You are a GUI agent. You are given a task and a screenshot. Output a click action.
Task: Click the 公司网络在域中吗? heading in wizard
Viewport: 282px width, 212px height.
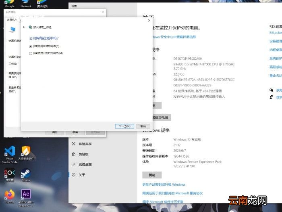click(44, 38)
